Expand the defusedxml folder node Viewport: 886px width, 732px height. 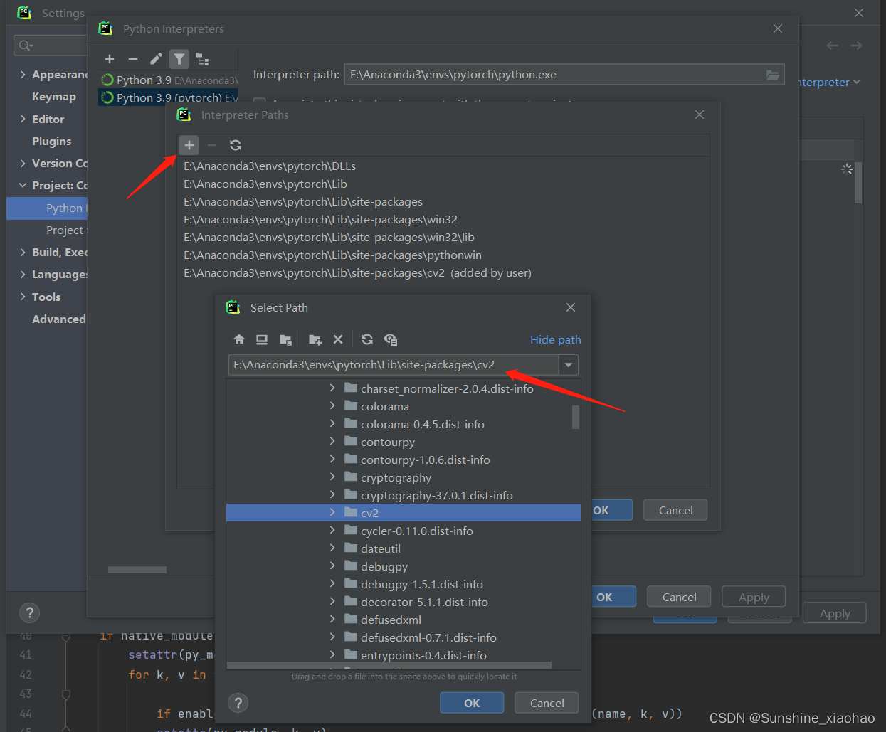[x=332, y=619]
